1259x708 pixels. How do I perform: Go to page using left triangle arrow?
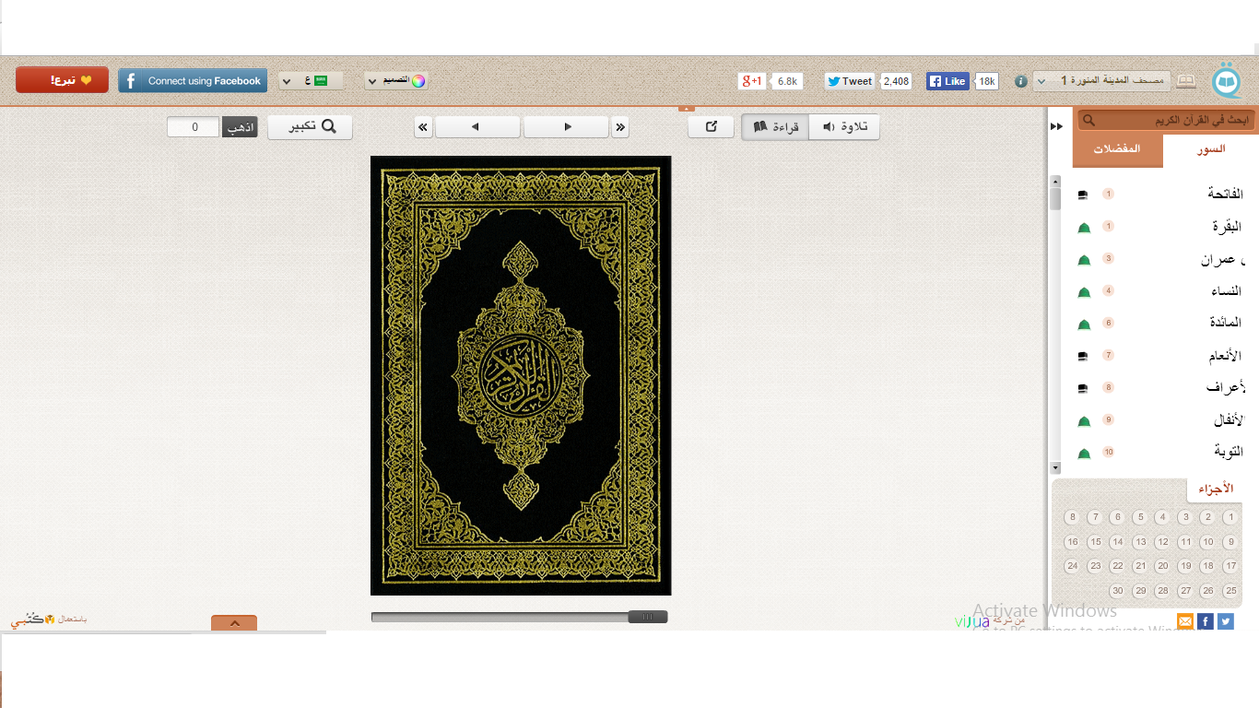coord(477,127)
